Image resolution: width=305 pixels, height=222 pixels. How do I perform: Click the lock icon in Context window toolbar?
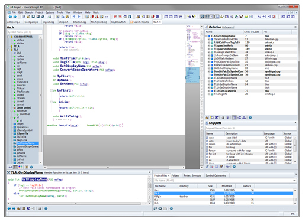[40, 208]
